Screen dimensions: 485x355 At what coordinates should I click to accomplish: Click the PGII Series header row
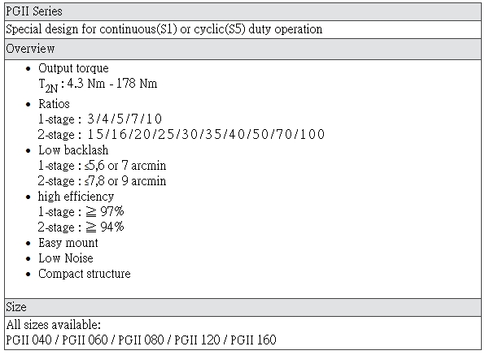click(x=242, y=11)
